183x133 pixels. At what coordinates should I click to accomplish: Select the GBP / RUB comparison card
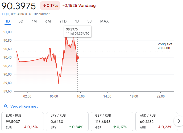pyautogui.click(x=112, y=121)
